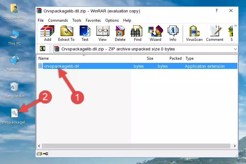Select the Recycle Bin desktop icon
The width and height of the screenshot is (246, 164).
14,90
